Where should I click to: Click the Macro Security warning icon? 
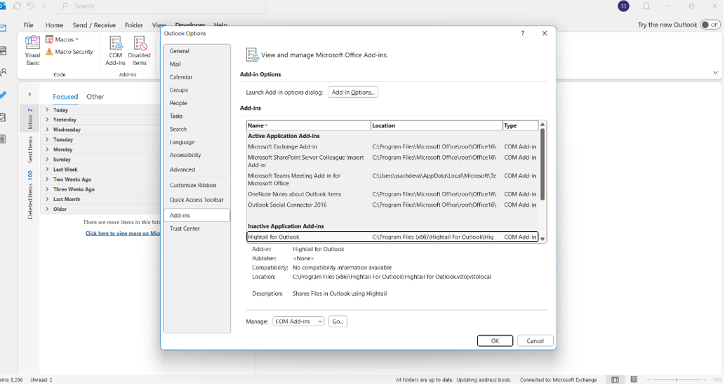pyautogui.click(x=49, y=52)
